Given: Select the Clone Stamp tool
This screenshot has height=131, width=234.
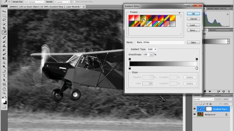Looking at the screenshot, I should 4,46.
